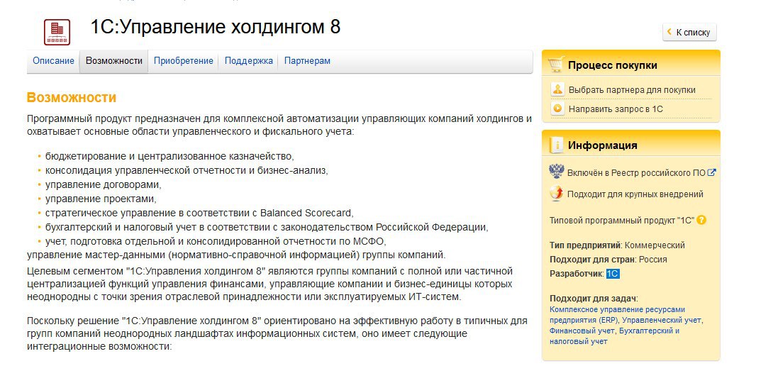Click paragraph starting Поскольку решение
Screen dimensions: 773x366
(x=277, y=334)
